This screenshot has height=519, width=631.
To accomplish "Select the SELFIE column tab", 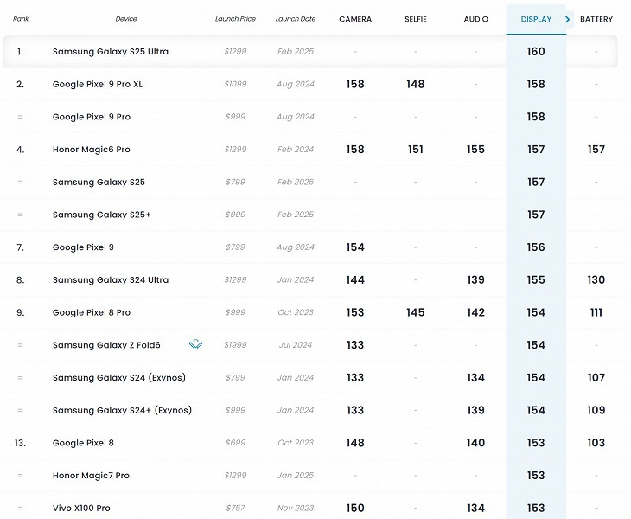I will coord(415,19).
